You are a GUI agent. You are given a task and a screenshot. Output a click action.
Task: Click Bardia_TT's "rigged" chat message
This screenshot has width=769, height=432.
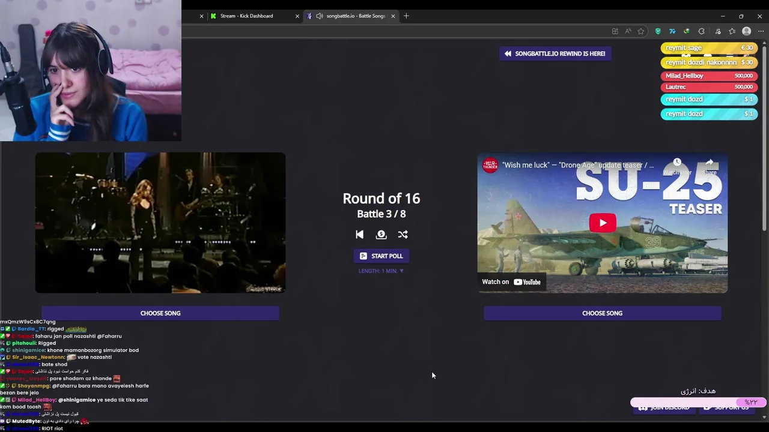pyautogui.click(x=43, y=329)
